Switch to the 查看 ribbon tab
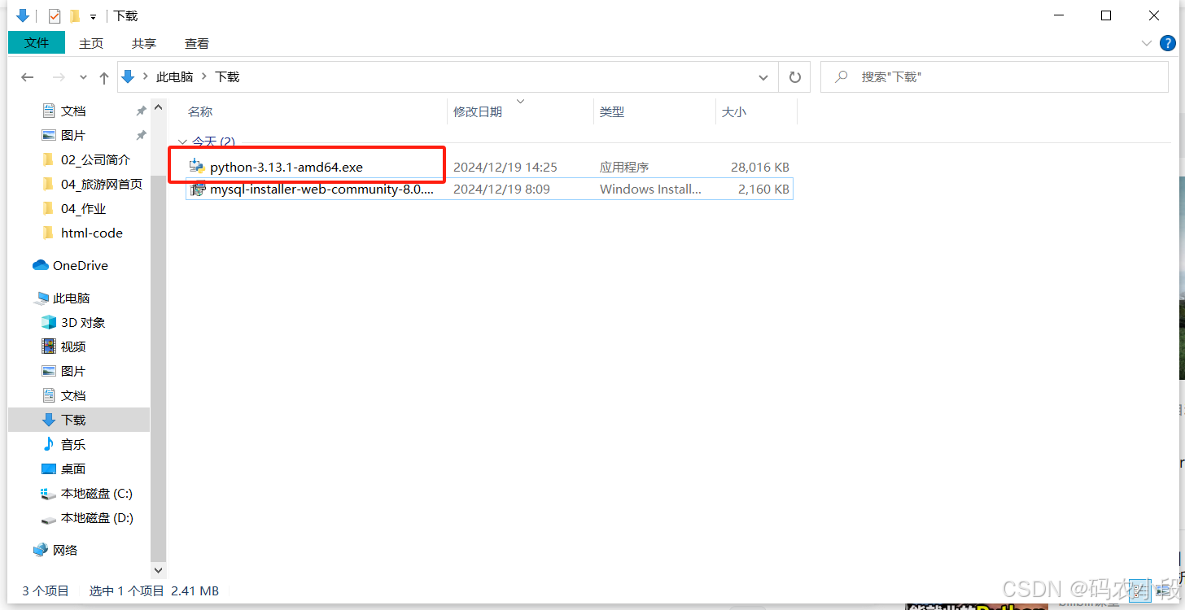The height and width of the screenshot is (610, 1185). point(197,43)
